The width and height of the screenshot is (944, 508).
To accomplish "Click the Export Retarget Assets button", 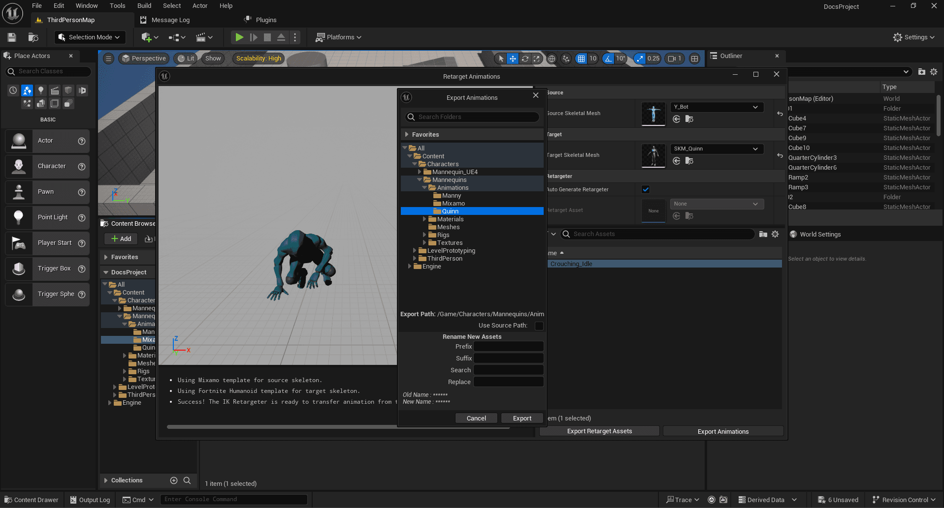I will click(599, 431).
